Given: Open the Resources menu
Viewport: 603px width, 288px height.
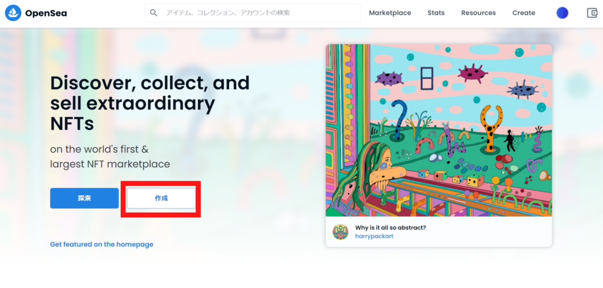Looking at the screenshot, I should point(478,13).
